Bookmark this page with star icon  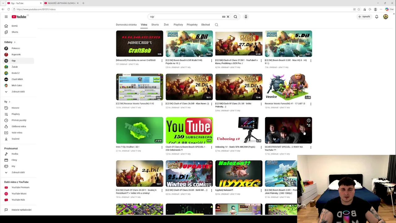(x=359, y=9)
